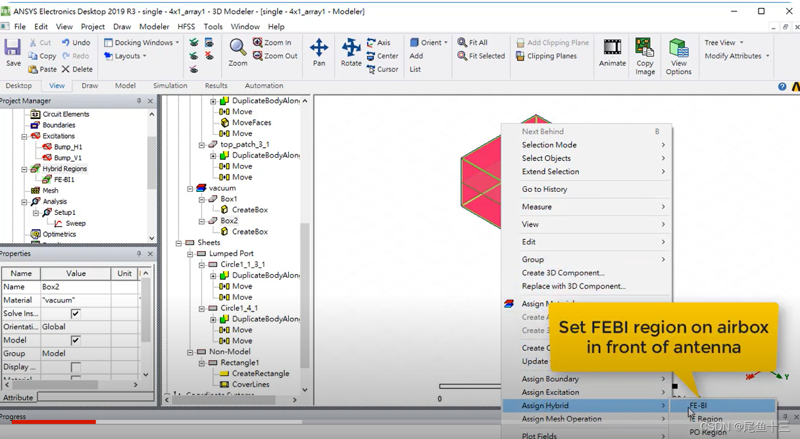Click the rotate about Axis option
Image resolution: width=800 pixels, height=439 pixels.
click(x=378, y=43)
